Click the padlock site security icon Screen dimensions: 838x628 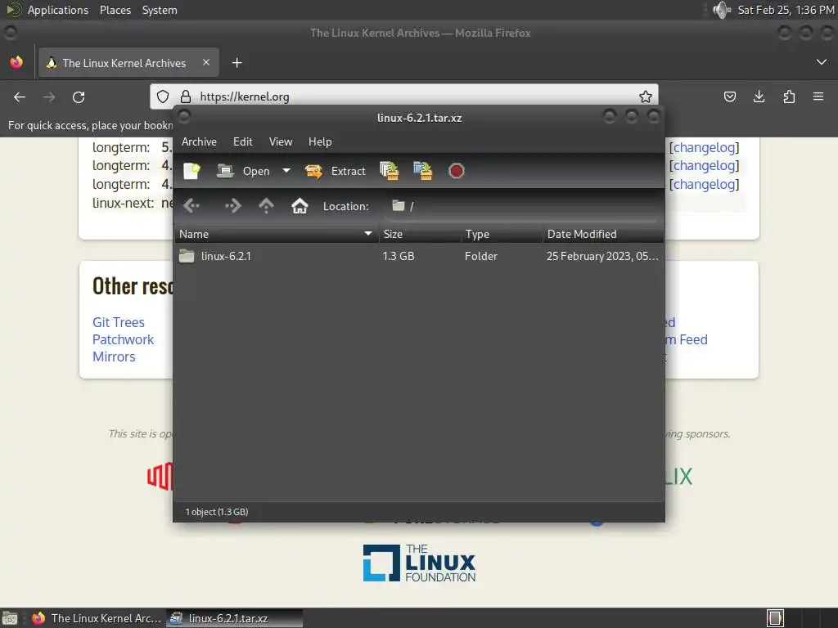pos(186,96)
